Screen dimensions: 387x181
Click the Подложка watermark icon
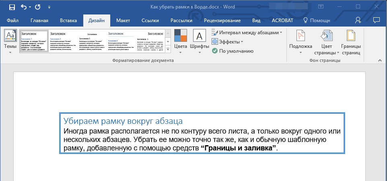point(301,36)
